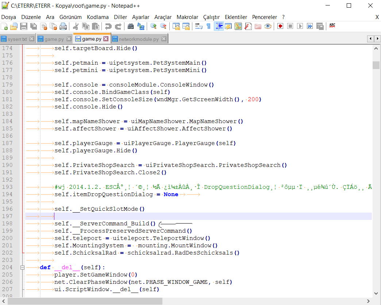Click the Save All icon

point(34,26)
